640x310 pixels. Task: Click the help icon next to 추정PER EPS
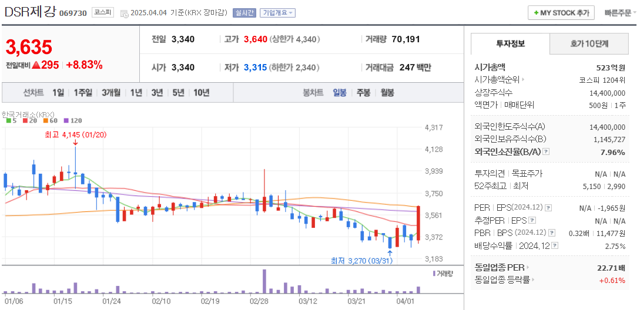(x=531, y=220)
